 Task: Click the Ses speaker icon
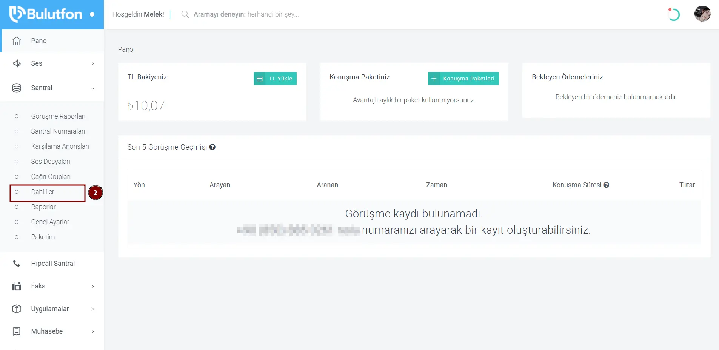click(x=17, y=63)
